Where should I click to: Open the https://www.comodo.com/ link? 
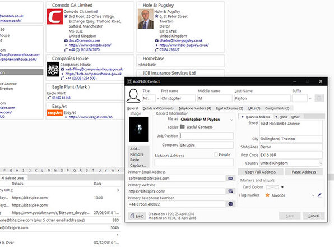pos(90,45)
